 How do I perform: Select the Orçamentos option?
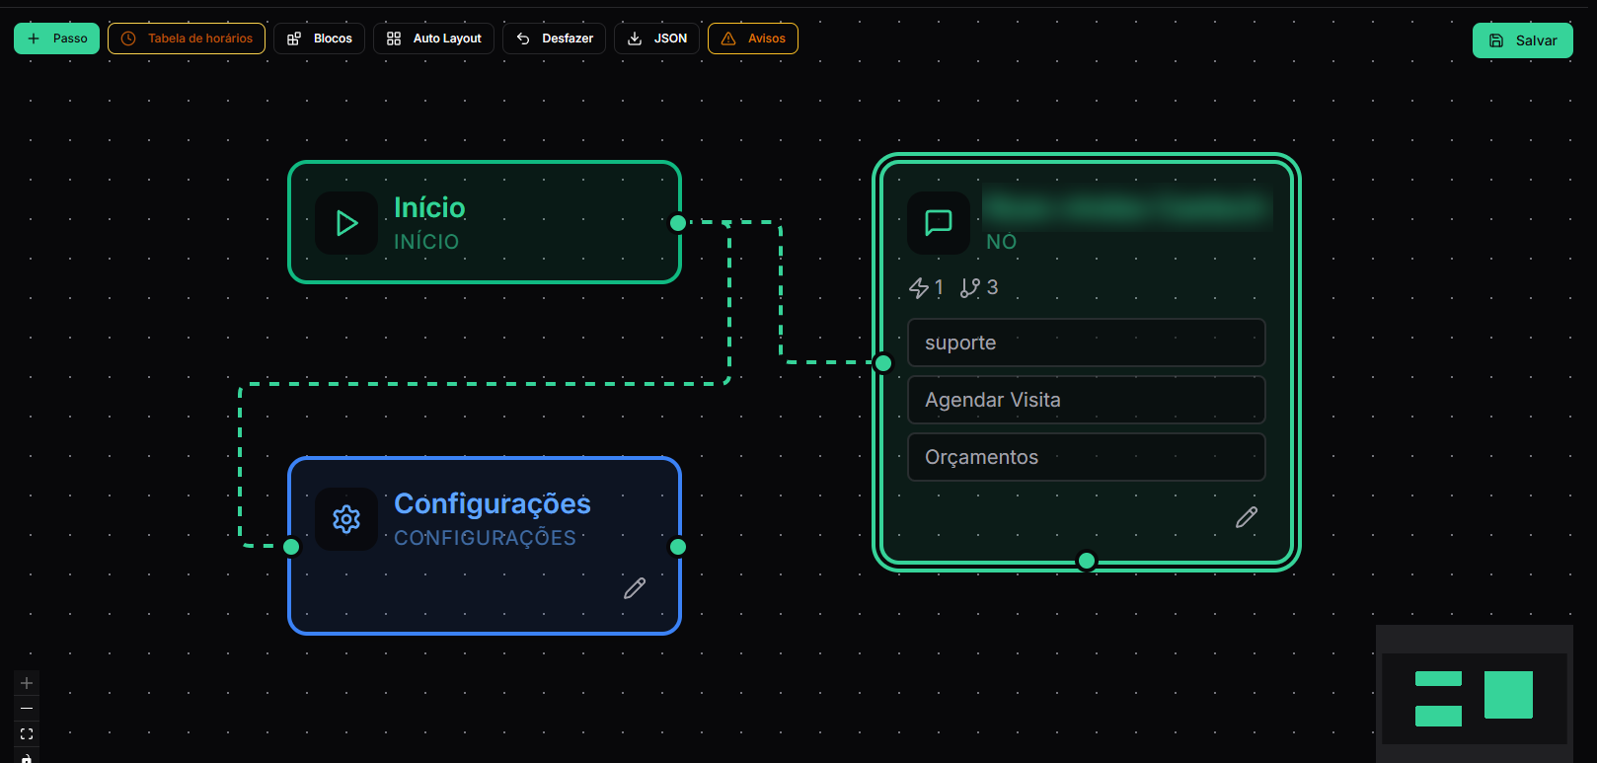[1087, 457]
